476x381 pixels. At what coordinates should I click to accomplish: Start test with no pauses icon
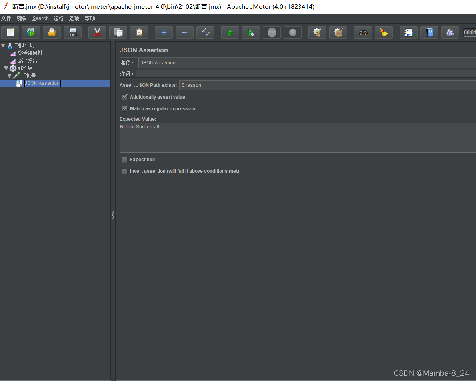(x=251, y=32)
